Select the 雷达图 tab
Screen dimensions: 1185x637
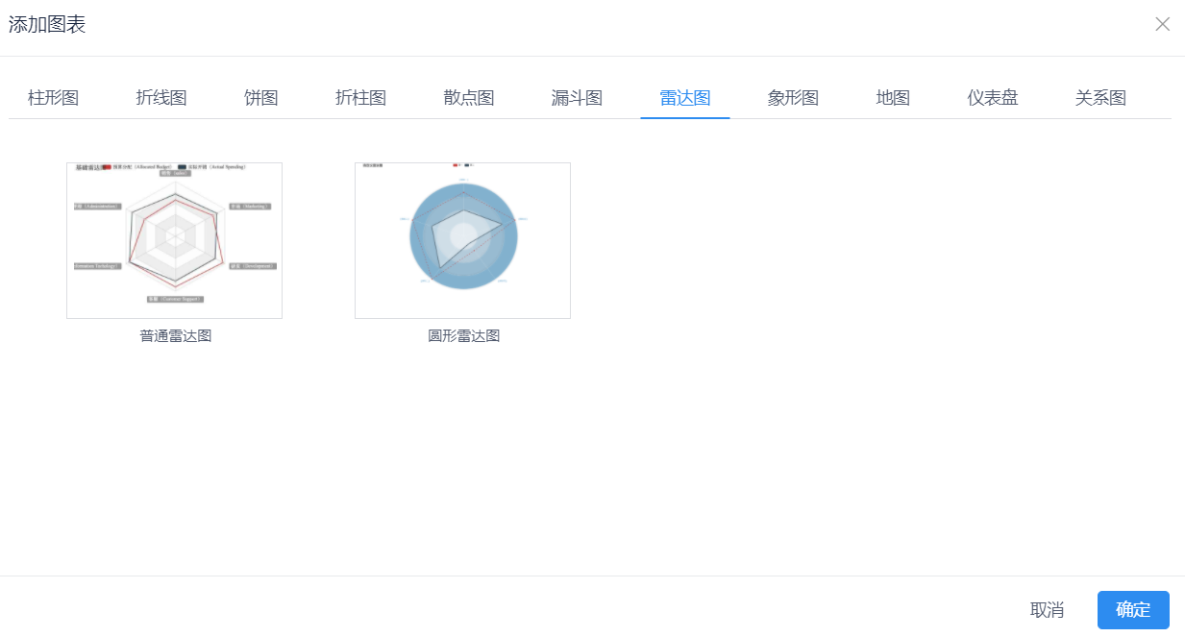tap(685, 97)
